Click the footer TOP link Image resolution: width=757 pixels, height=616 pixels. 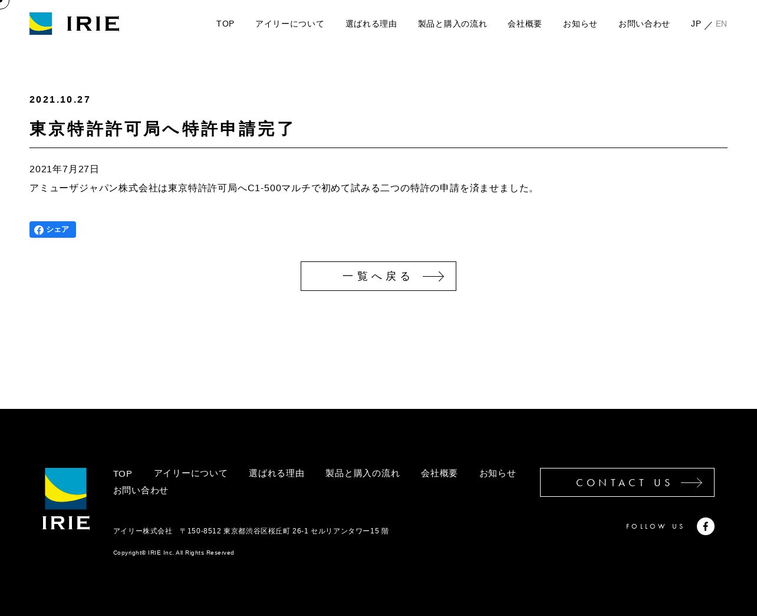pyautogui.click(x=123, y=474)
